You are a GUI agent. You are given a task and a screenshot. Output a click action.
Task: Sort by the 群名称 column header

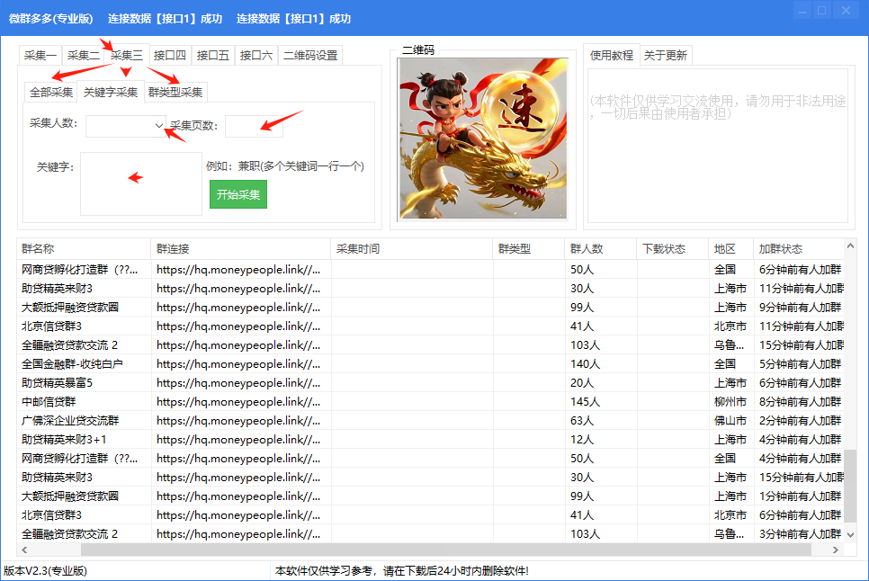pos(84,249)
